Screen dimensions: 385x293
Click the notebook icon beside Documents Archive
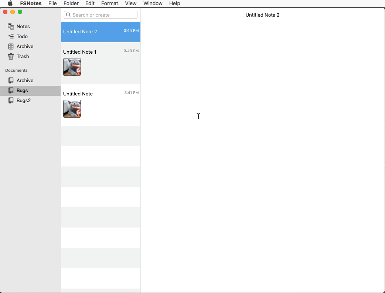[11, 80]
